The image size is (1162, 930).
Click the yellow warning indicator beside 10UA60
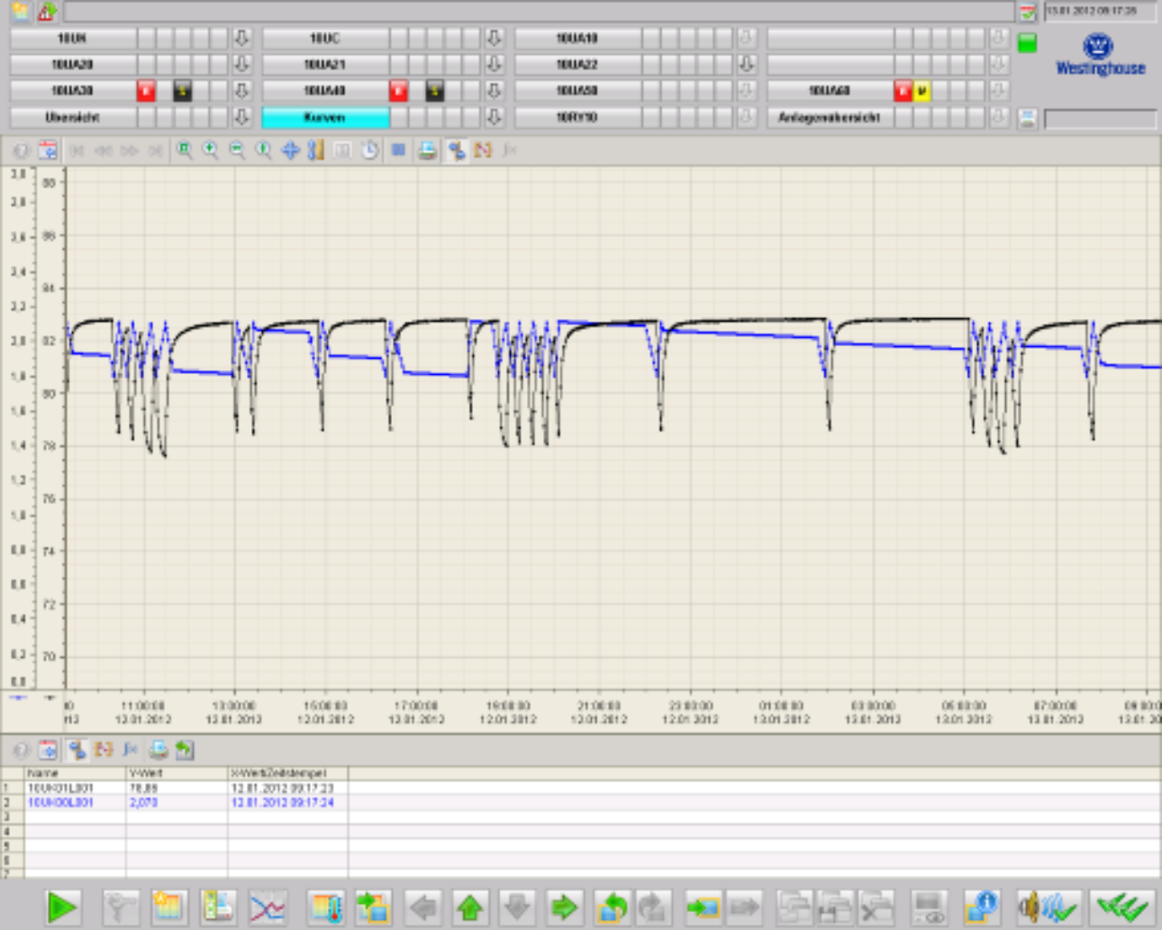click(x=921, y=91)
